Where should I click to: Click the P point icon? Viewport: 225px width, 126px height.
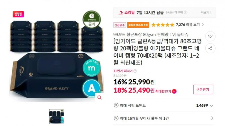[116, 105]
